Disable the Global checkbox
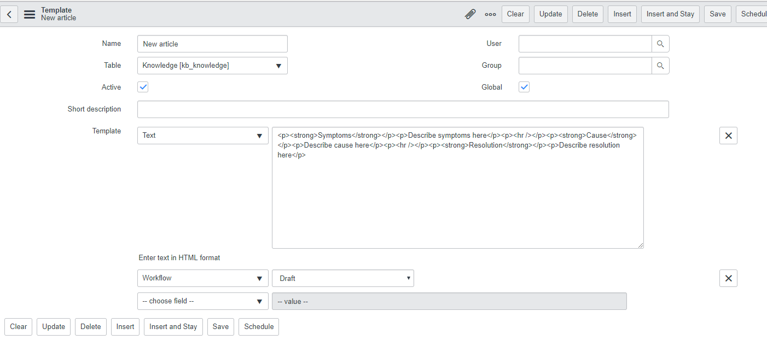The width and height of the screenshot is (767, 346). coord(524,86)
